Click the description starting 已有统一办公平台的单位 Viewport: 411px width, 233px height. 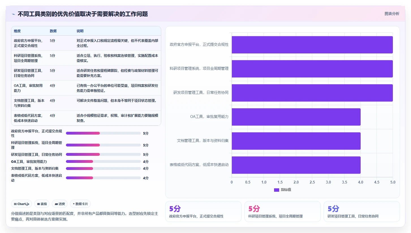117,88
